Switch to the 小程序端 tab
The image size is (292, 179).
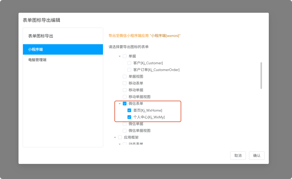click(63, 49)
